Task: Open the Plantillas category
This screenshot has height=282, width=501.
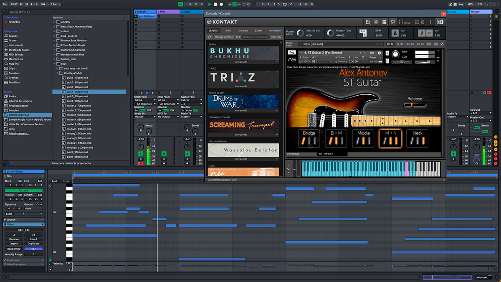Action: [14, 82]
